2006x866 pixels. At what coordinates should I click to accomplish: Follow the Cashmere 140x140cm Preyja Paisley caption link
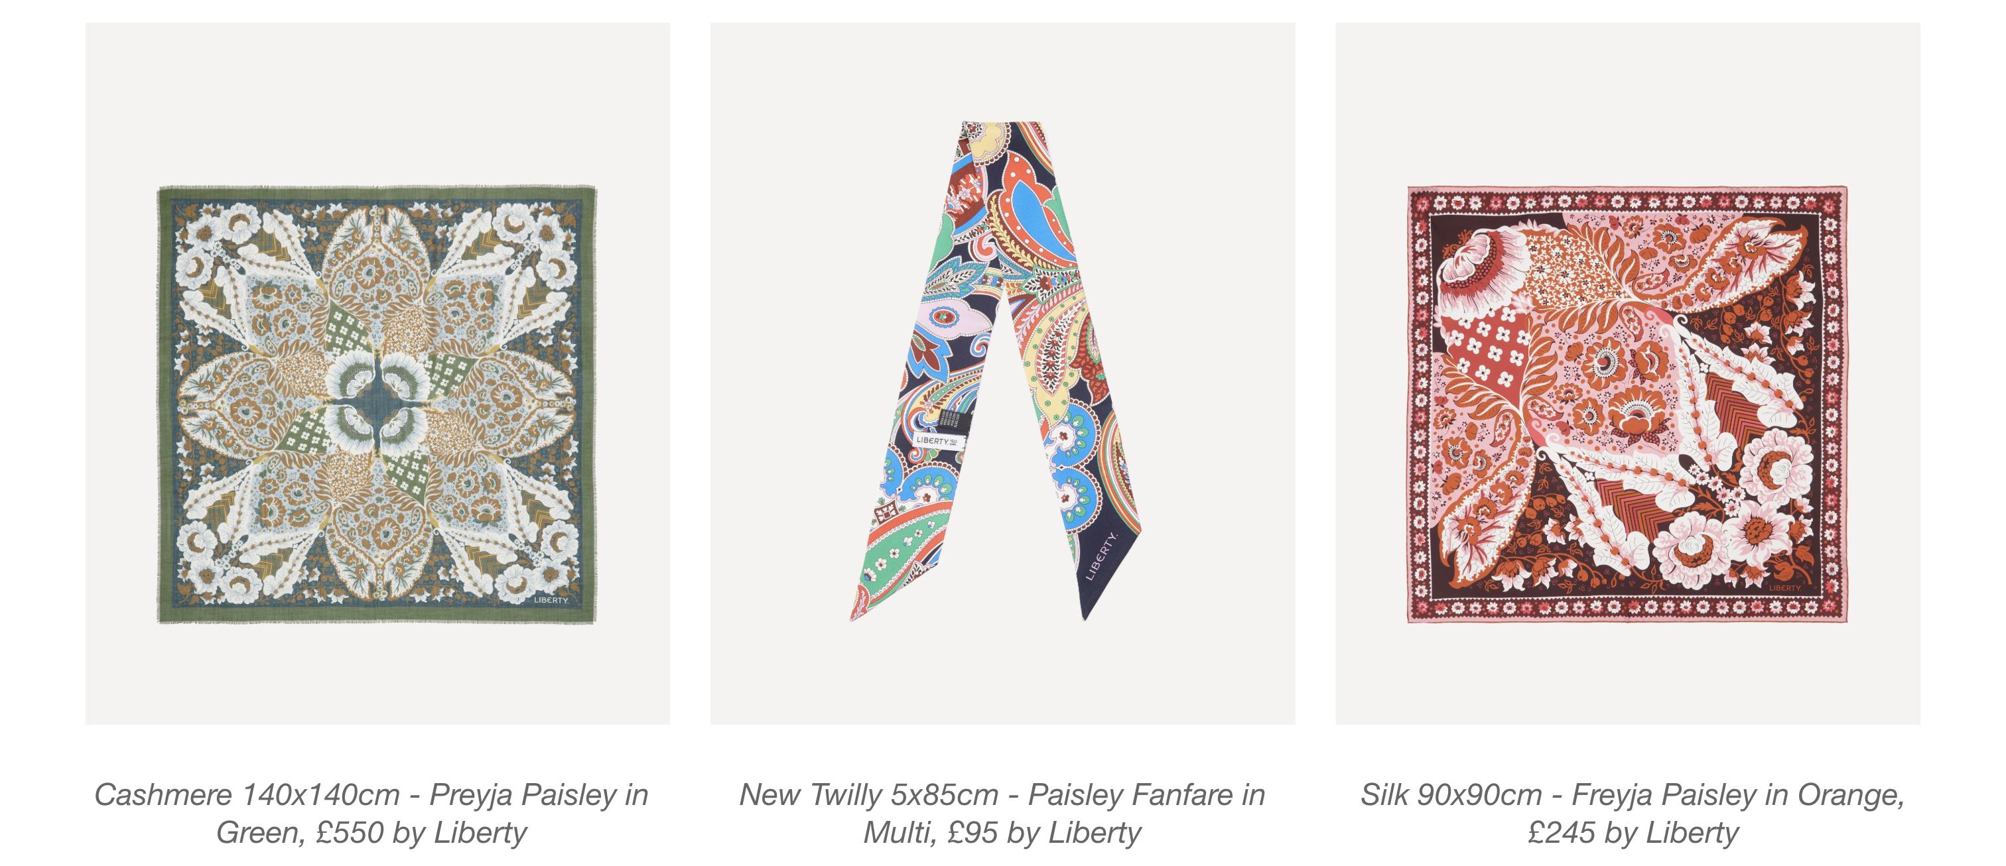pyautogui.click(x=371, y=814)
